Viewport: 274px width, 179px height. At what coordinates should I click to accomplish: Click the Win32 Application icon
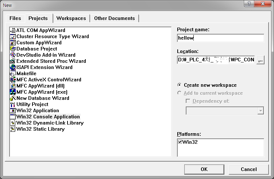click(x=13, y=111)
